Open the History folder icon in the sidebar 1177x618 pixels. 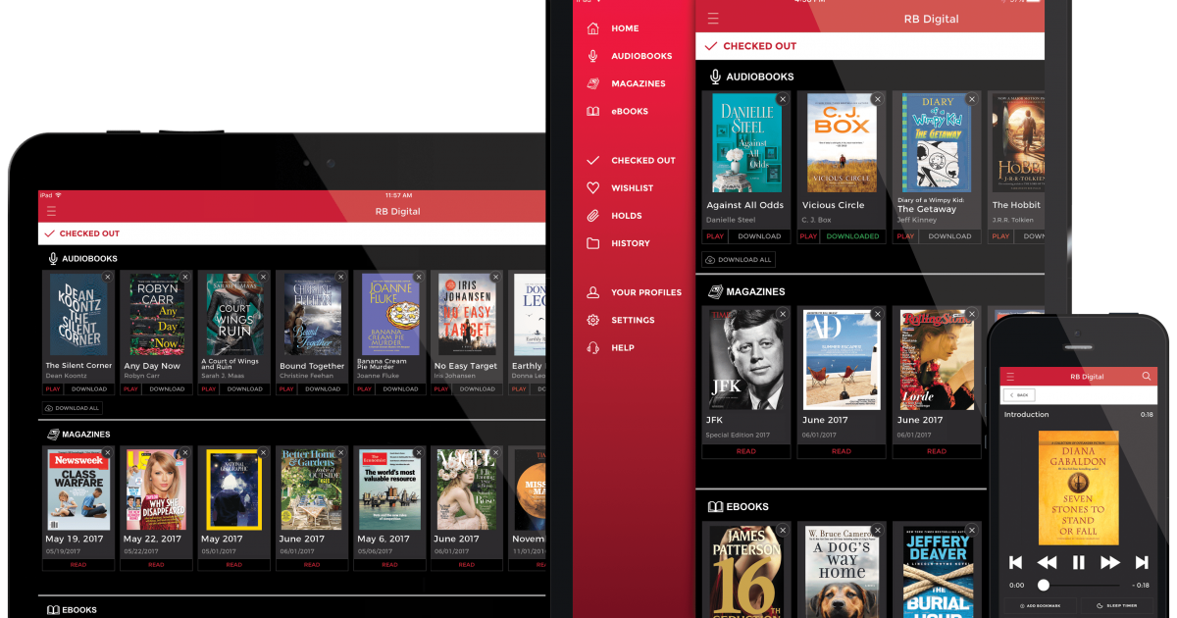pos(592,242)
